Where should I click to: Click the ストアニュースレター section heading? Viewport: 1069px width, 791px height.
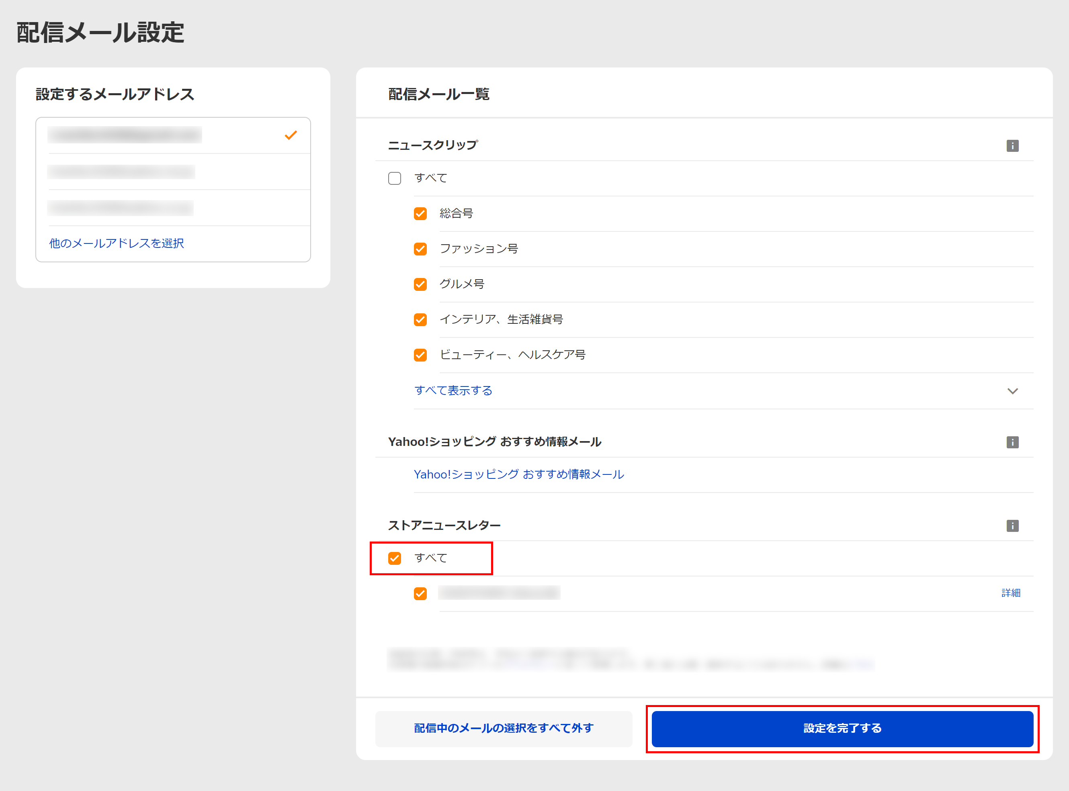(x=444, y=526)
